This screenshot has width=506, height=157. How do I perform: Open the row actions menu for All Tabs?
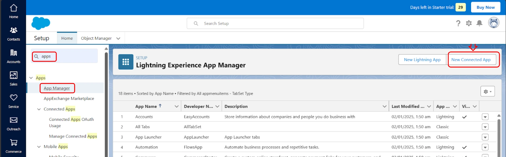485,127
